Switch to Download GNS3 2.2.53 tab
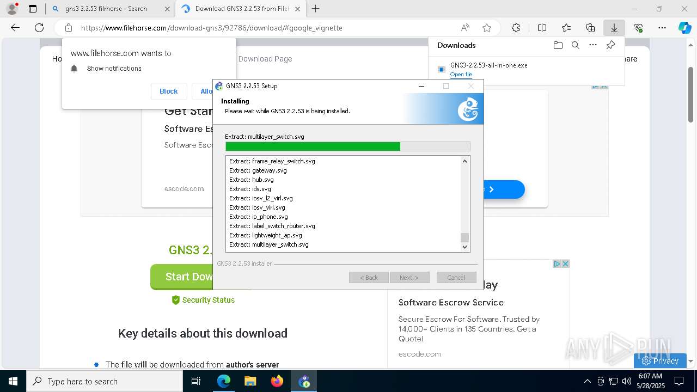Image resolution: width=697 pixels, height=392 pixels. pos(240,9)
